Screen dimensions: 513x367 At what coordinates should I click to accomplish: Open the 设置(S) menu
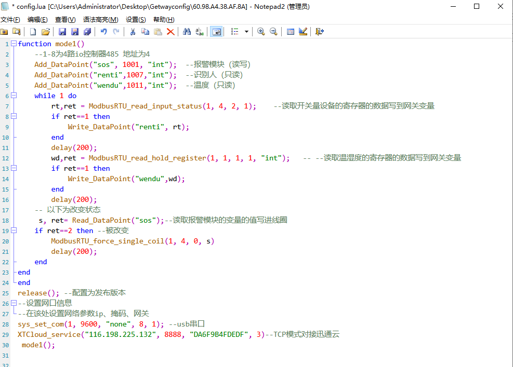tap(136, 19)
